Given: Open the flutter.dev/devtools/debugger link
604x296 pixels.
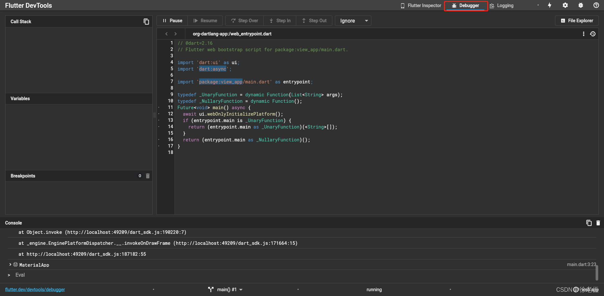Looking at the screenshot, I should pyautogui.click(x=35, y=290).
